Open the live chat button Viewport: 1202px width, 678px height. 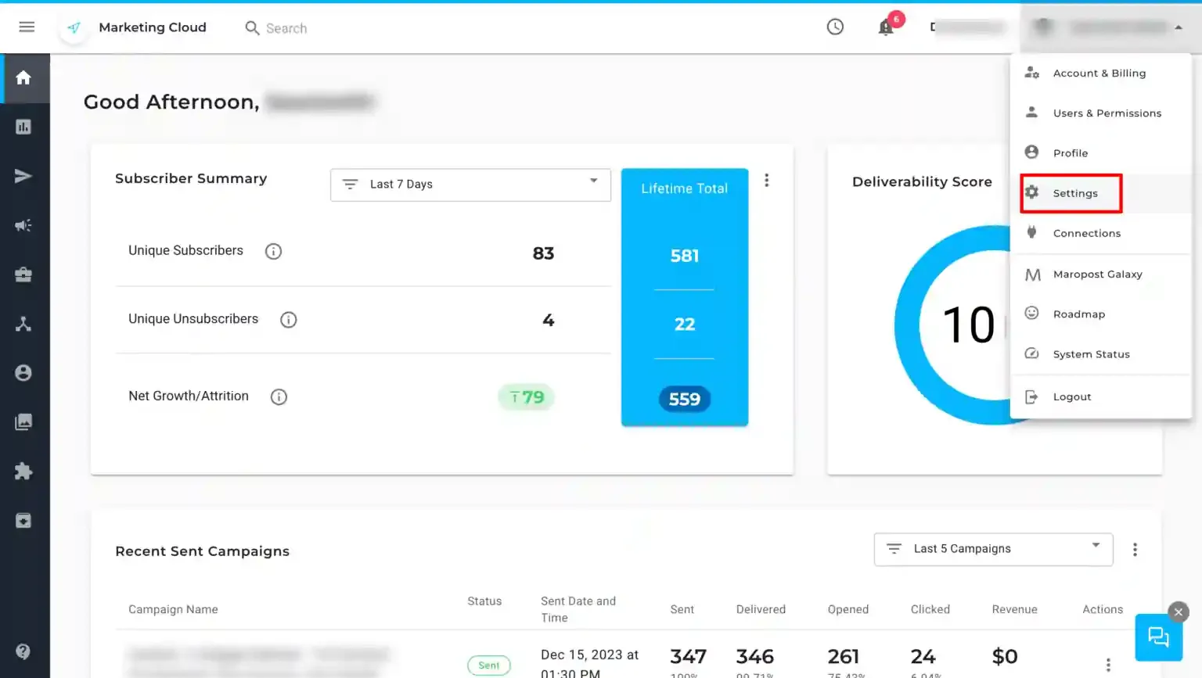(x=1158, y=637)
